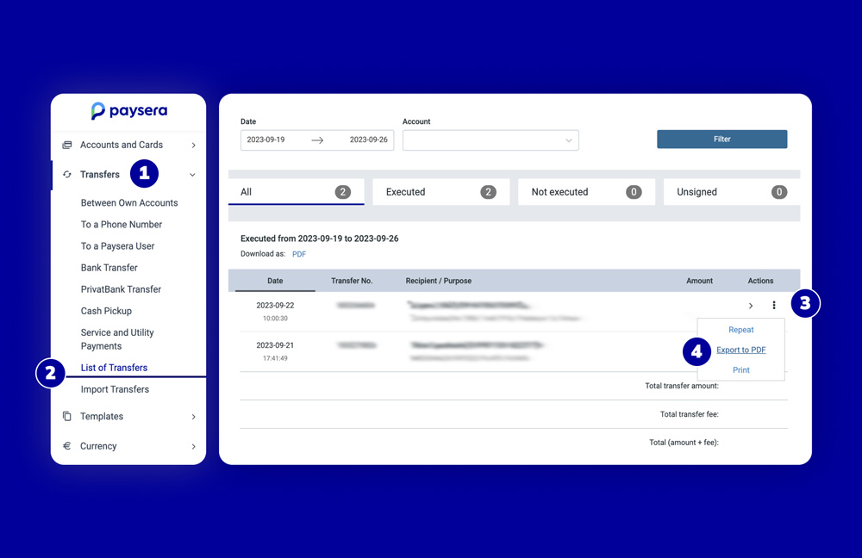Click the Templates copy icon
Screen dimensions: 862x558
(69, 416)
